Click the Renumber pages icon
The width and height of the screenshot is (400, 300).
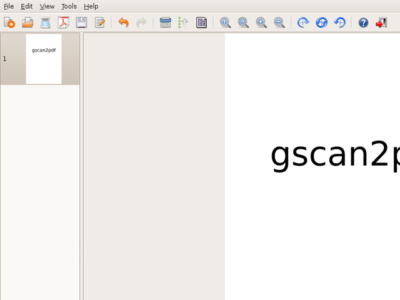pos(165,22)
